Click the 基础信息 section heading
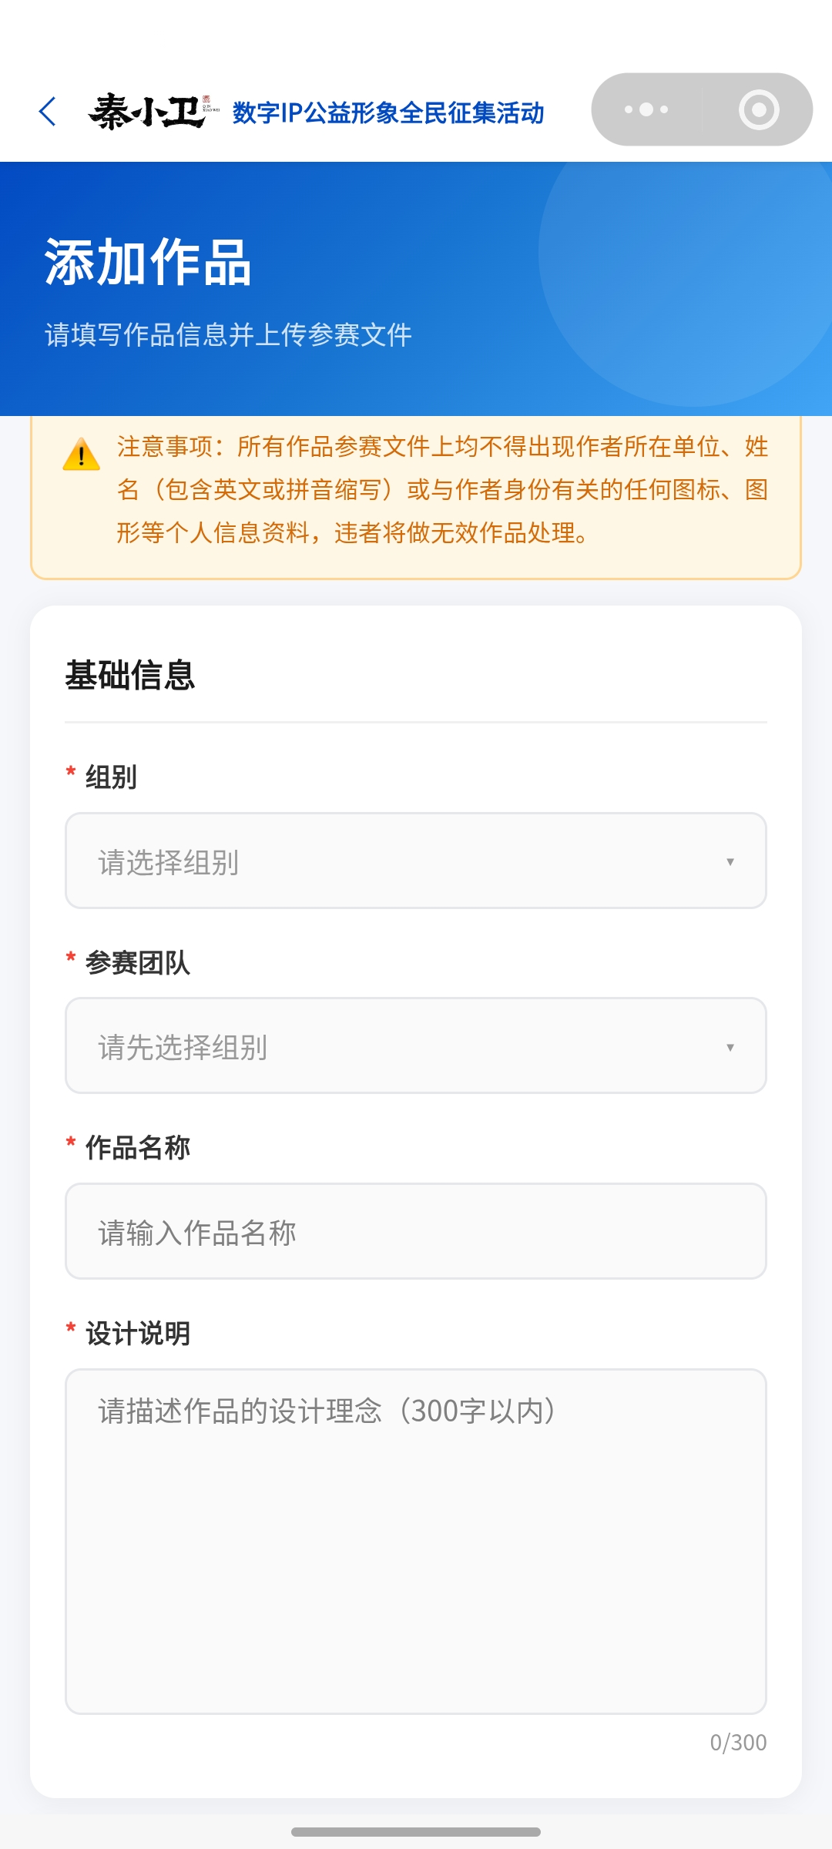The width and height of the screenshot is (832, 1849). pyautogui.click(x=130, y=675)
